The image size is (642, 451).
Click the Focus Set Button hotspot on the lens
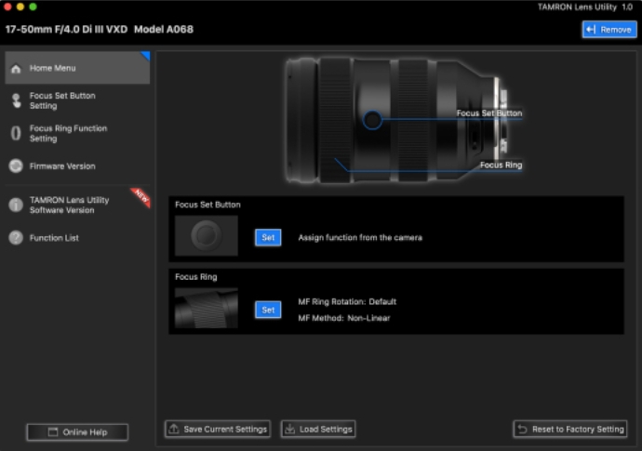(x=371, y=120)
